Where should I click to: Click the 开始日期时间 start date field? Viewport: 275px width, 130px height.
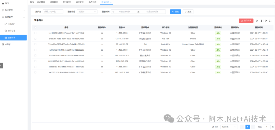pos(124,12)
